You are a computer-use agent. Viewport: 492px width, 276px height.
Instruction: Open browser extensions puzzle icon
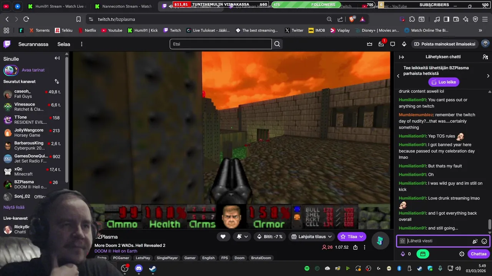[x=412, y=19]
